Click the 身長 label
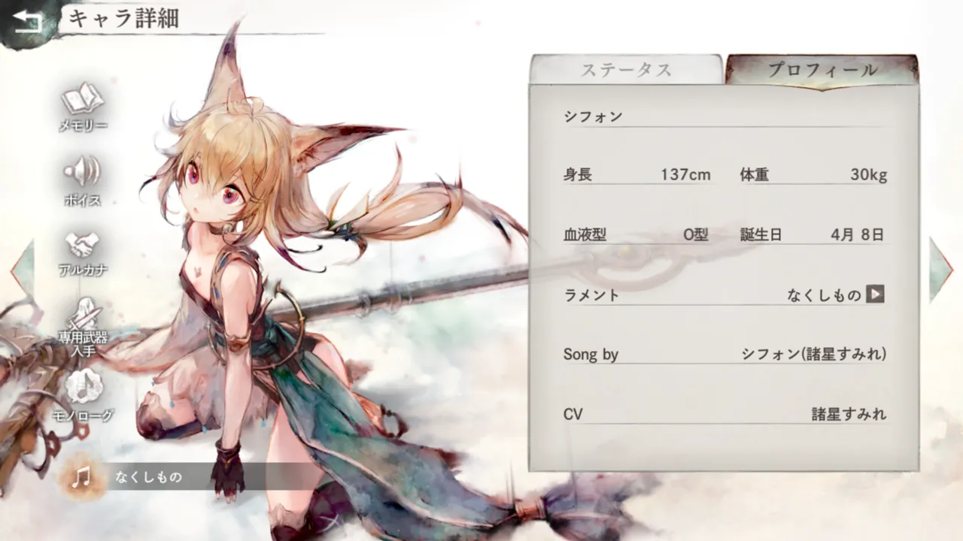 578,175
